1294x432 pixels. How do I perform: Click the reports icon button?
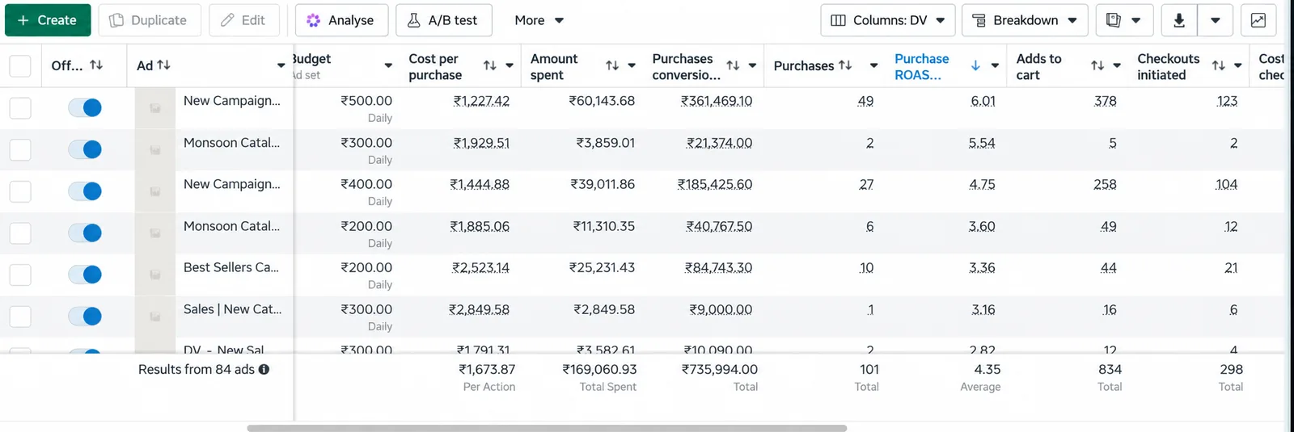click(x=1124, y=20)
